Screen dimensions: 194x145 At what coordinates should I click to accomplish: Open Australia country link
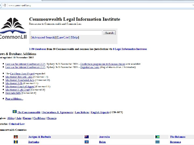(104, 137)
